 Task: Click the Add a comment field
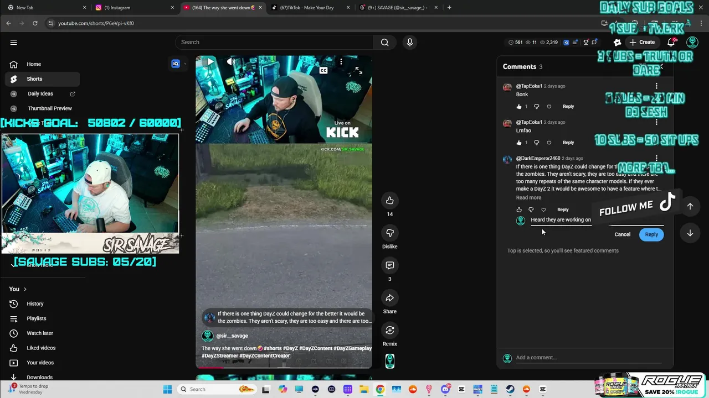tap(589, 358)
